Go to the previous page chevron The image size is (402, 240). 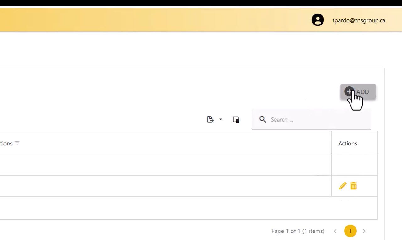coord(335,231)
